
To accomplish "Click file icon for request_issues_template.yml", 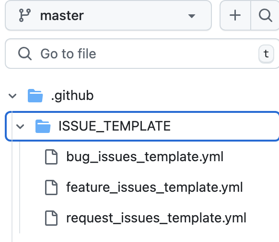I will tap(51, 218).
